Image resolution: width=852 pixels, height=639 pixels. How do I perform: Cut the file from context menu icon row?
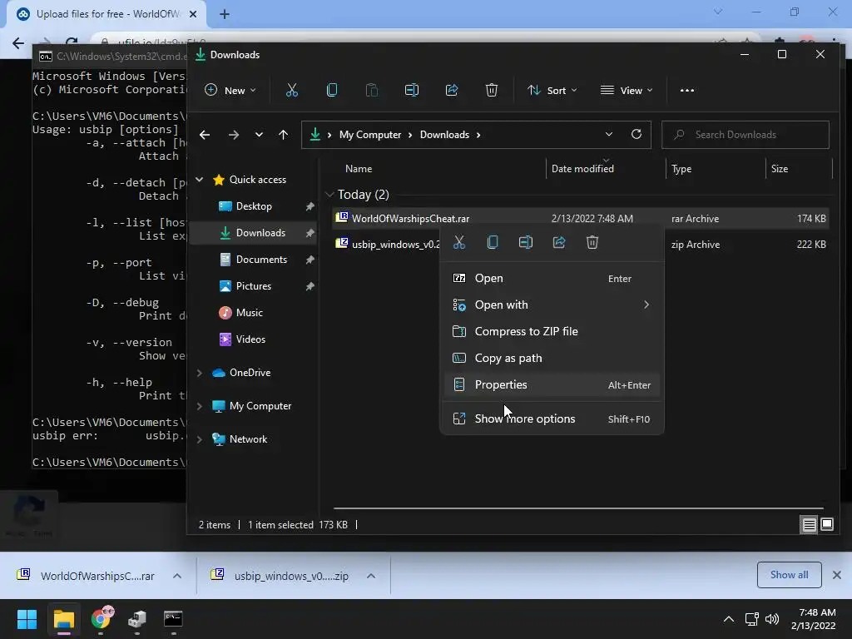459,242
